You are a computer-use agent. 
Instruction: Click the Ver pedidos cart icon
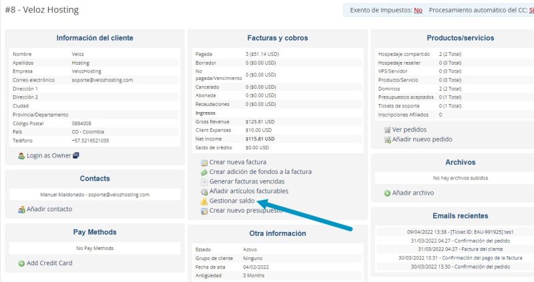click(387, 130)
